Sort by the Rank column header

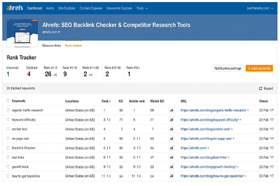pos(106,101)
